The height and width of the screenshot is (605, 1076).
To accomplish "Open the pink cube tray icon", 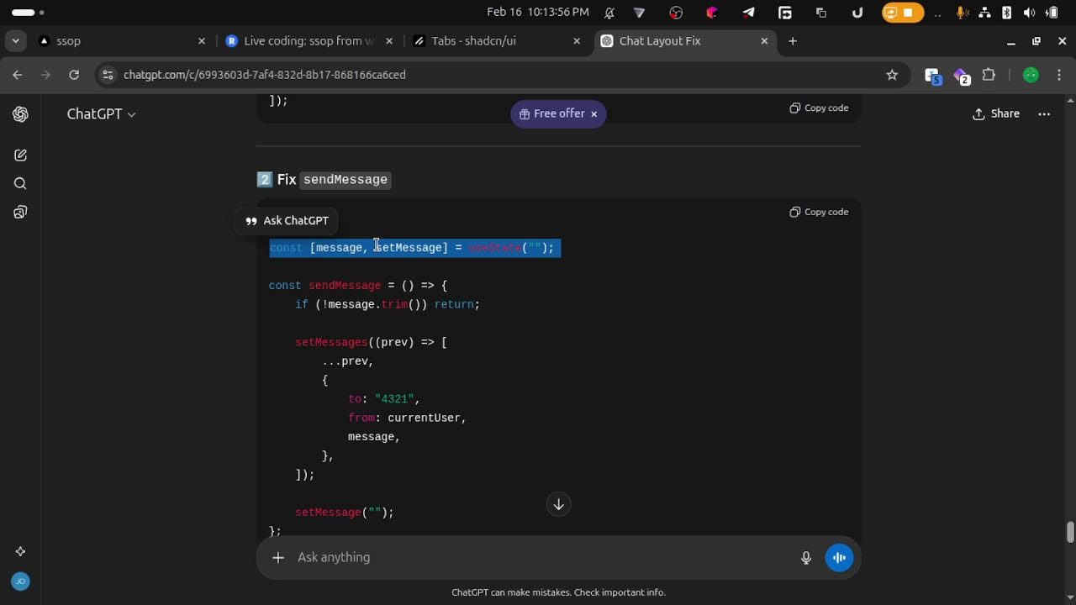I will [x=712, y=13].
